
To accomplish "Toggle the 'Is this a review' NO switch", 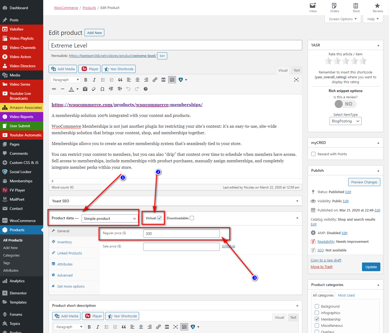I will [345, 104].
